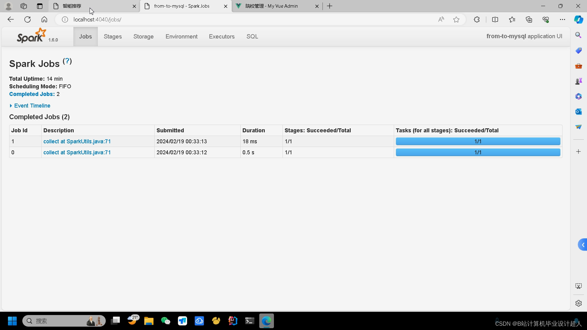The width and height of the screenshot is (587, 330).
Task: Expand the blue side panel arrow
Action: (x=583, y=245)
